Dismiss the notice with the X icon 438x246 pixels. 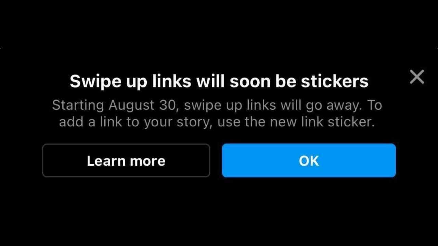pyautogui.click(x=417, y=77)
